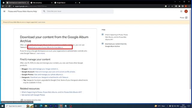
Task: Open Learn more link in the yellow banner
Action: [x=41, y=22]
